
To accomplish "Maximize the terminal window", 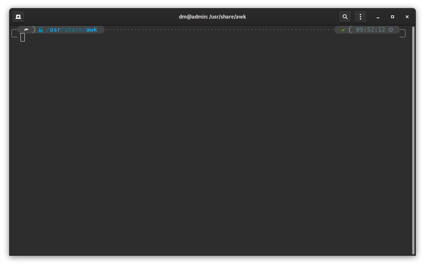I will (393, 17).
